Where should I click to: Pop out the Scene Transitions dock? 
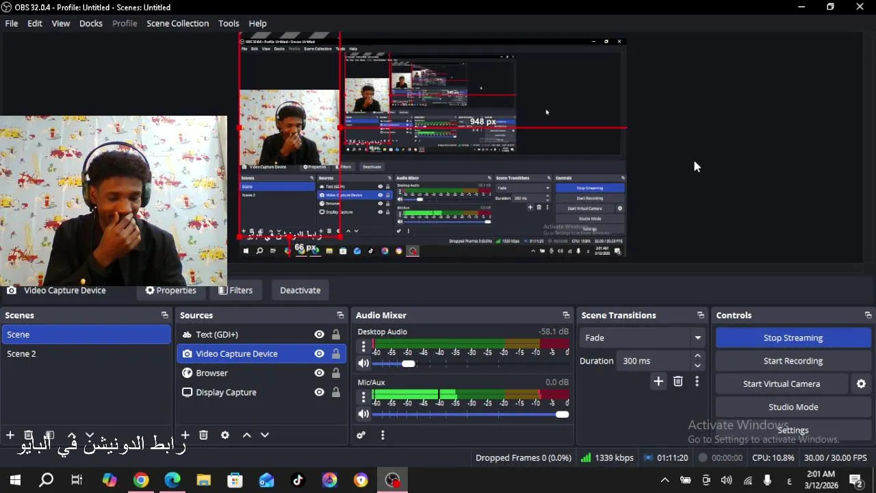tap(701, 316)
